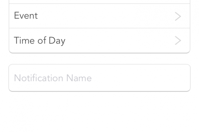The image size is (199, 132).
Task: Focus the Notification Name field
Action: click(x=99, y=78)
